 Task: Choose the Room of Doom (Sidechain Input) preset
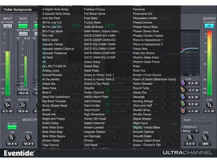tap(154, 79)
